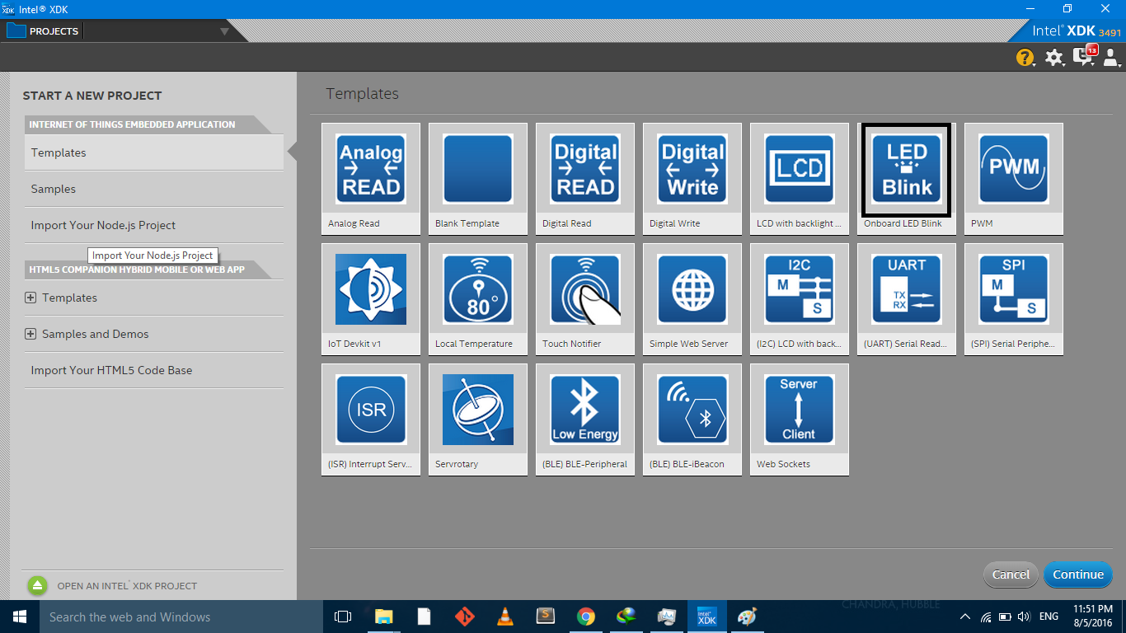View notifications with 13 badge
1126x633 pixels.
[1085, 57]
